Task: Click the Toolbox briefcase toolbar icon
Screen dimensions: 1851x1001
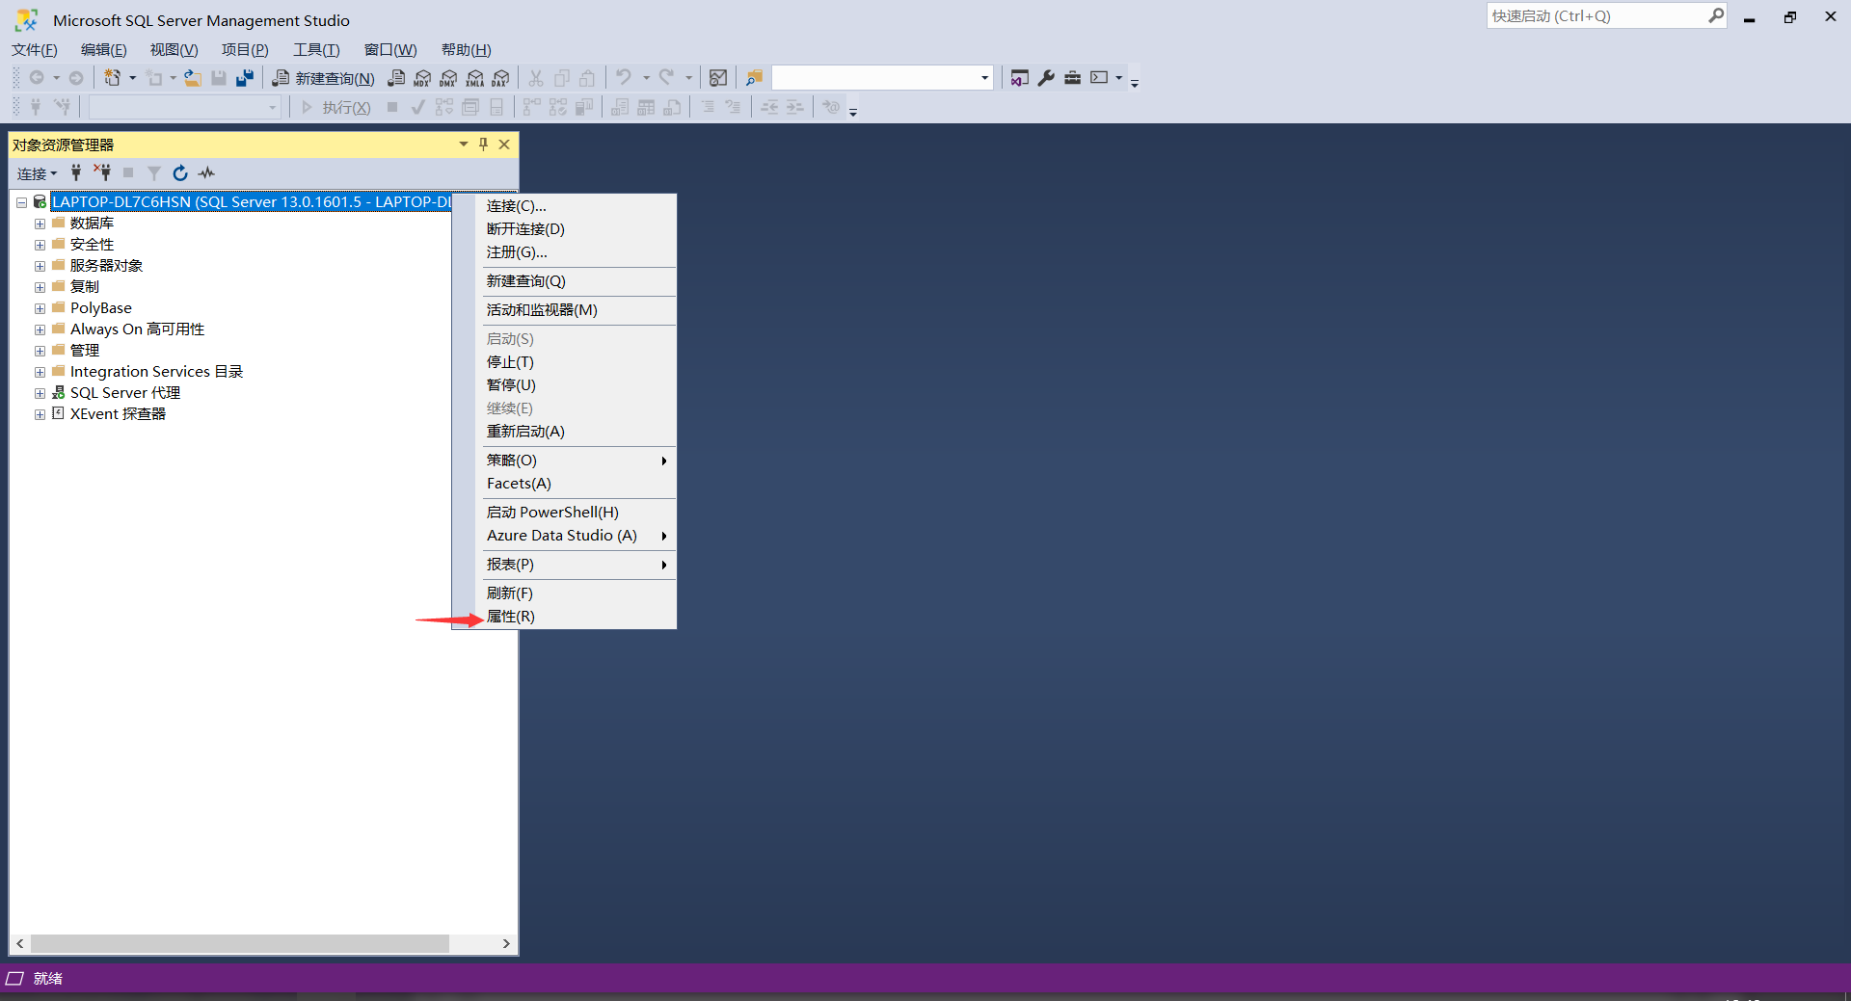Action: coord(1072,78)
